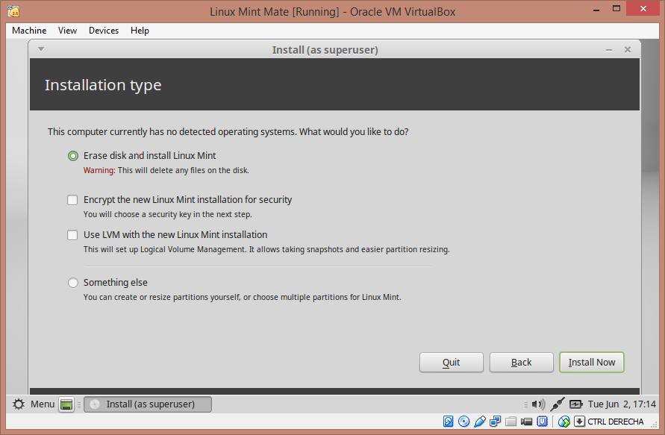Close the Install (as superuser) window
The width and height of the screenshot is (665, 435).
pos(628,49)
